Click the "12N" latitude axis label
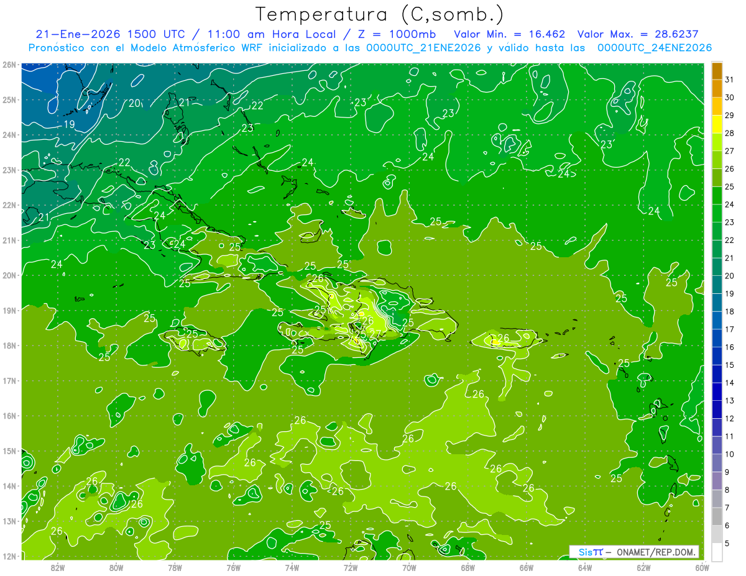Viewport: 746px width, 576px height. [9, 556]
